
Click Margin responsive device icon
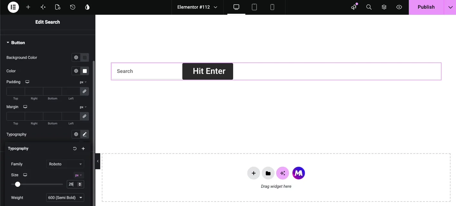25,107
